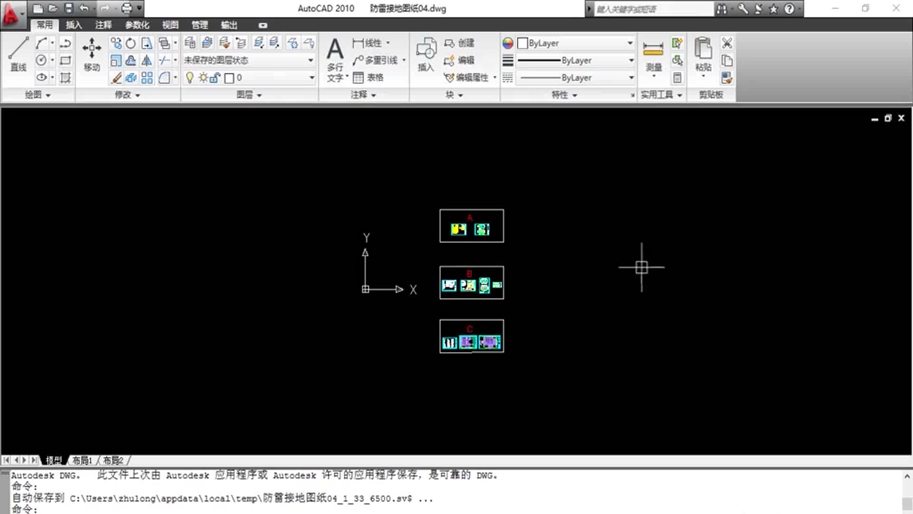Toggle layer 0 freeze sun icon
The width and height of the screenshot is (913, 514).
[204, 78]
